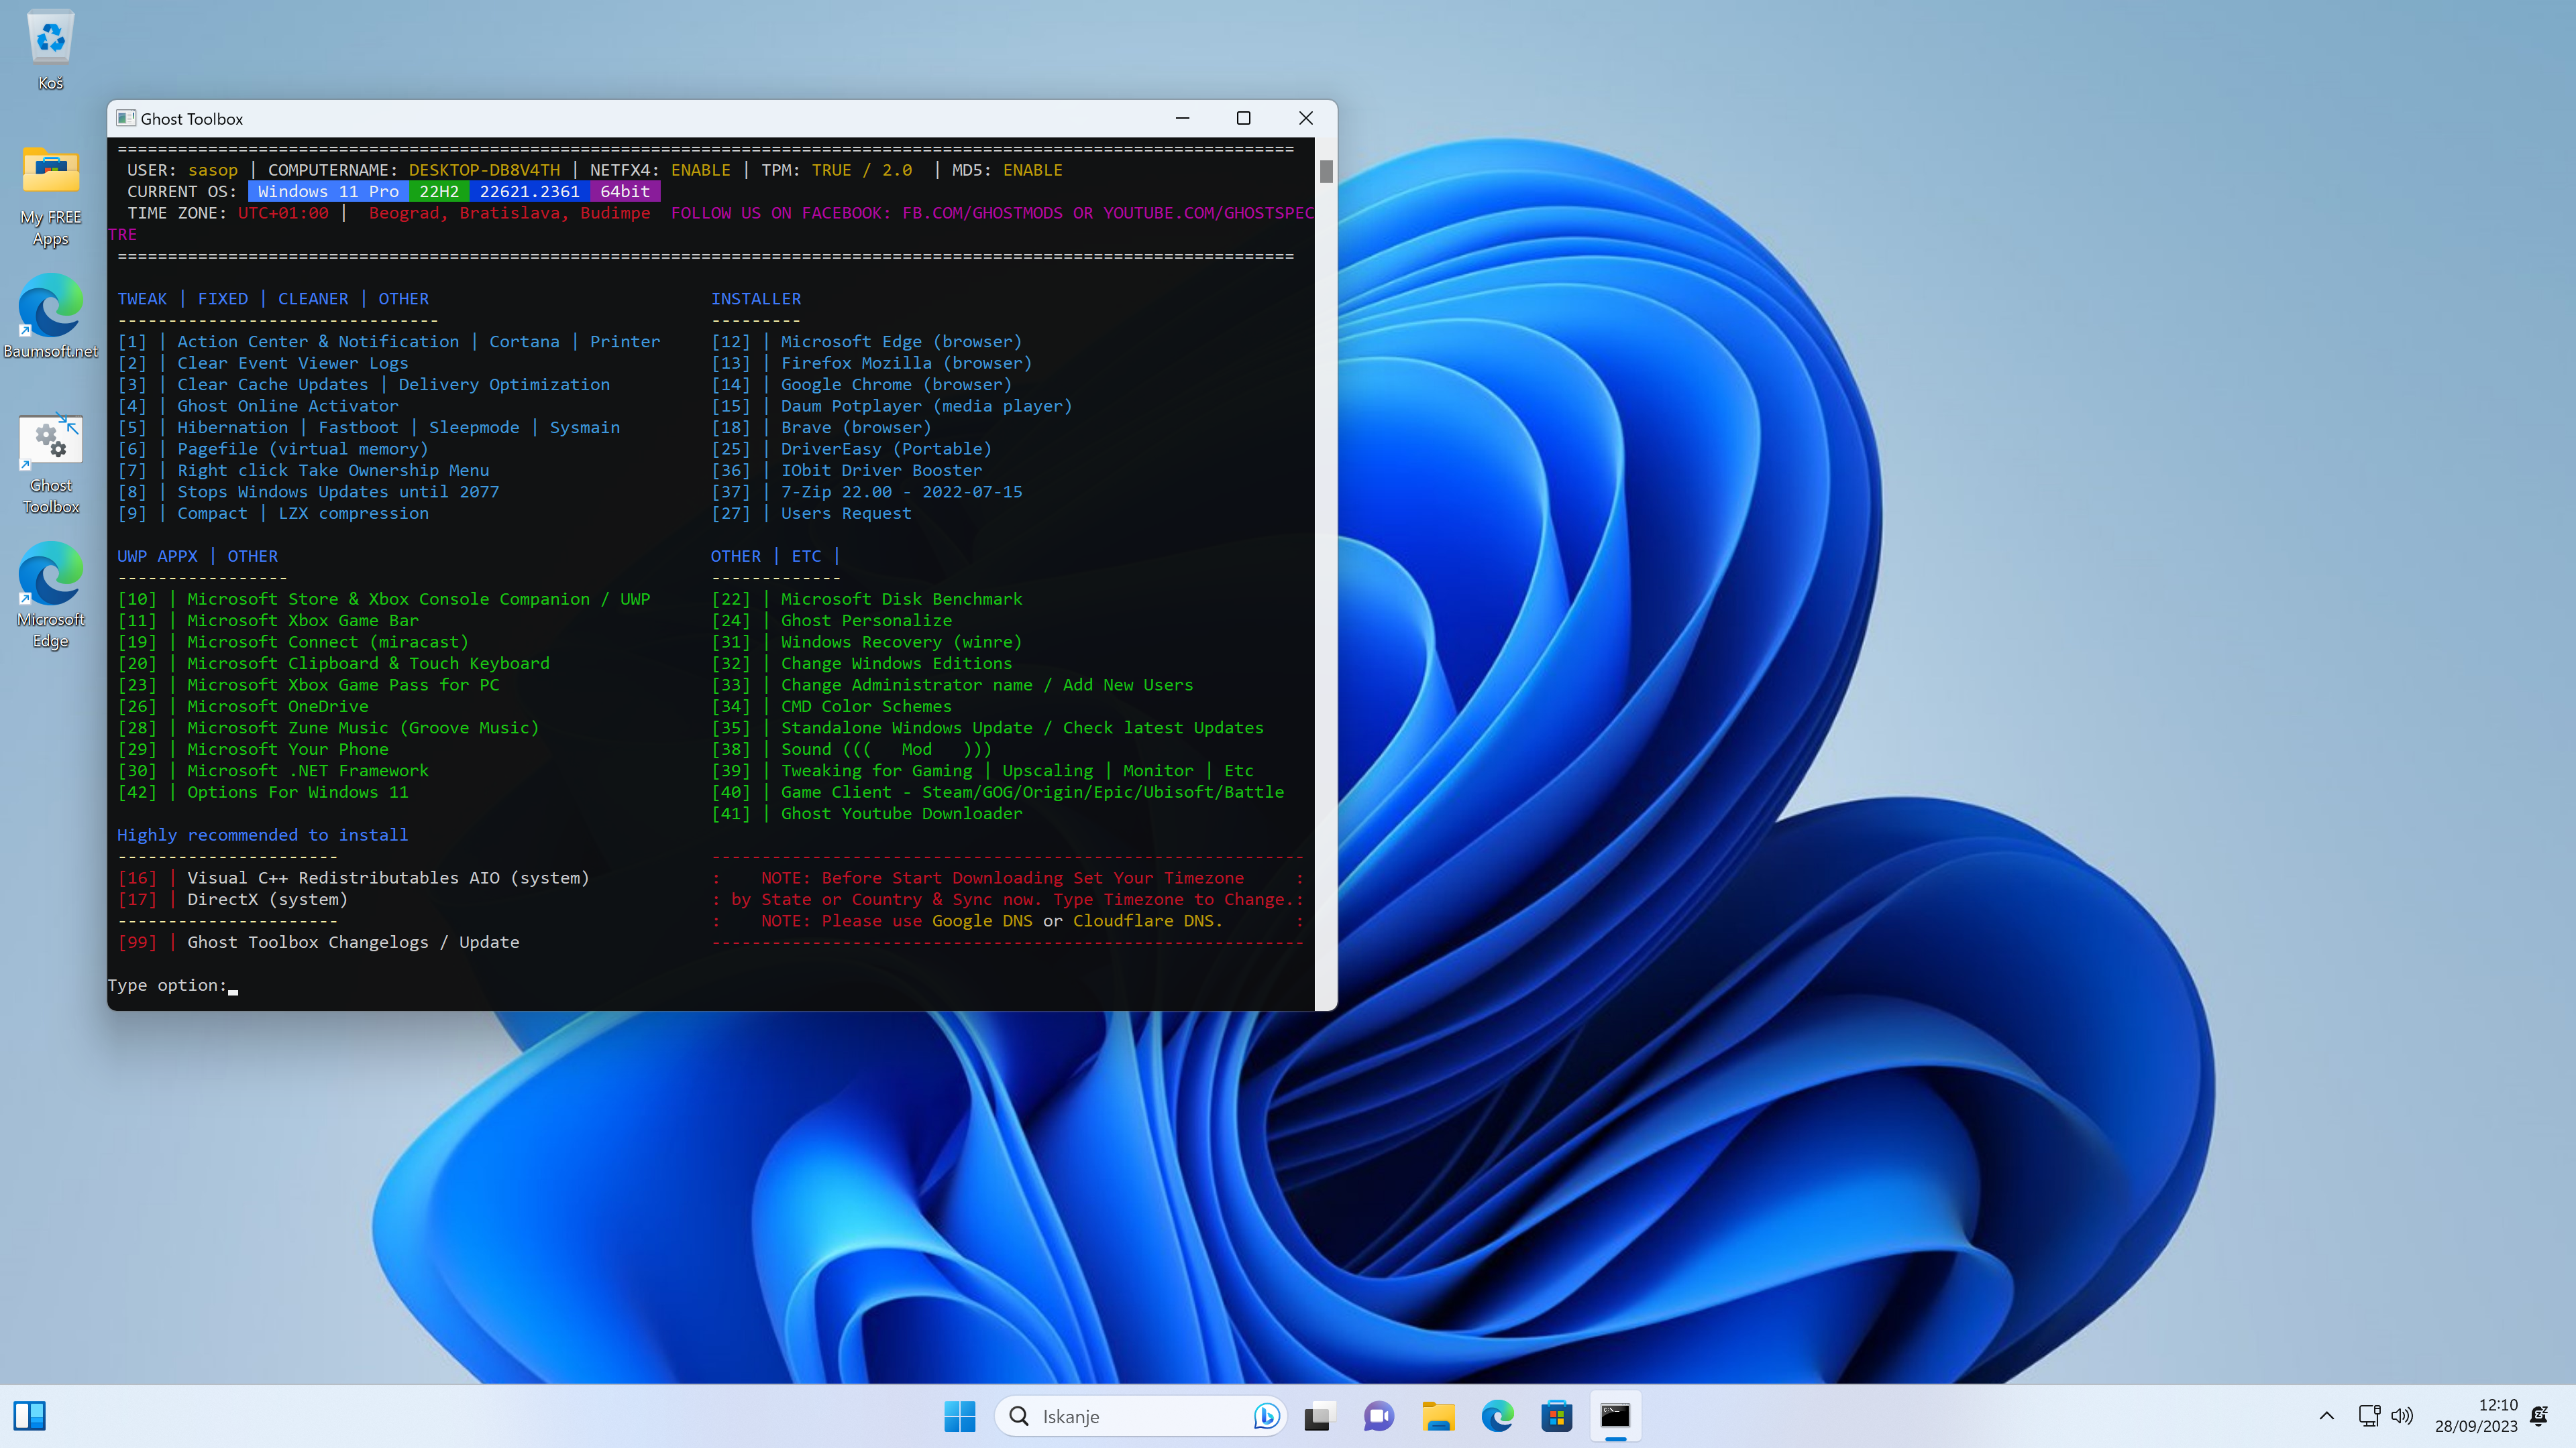Click 'Microsoft Edge (browser)' installer entry
2576x1448 pixels.
click(901, 342)
